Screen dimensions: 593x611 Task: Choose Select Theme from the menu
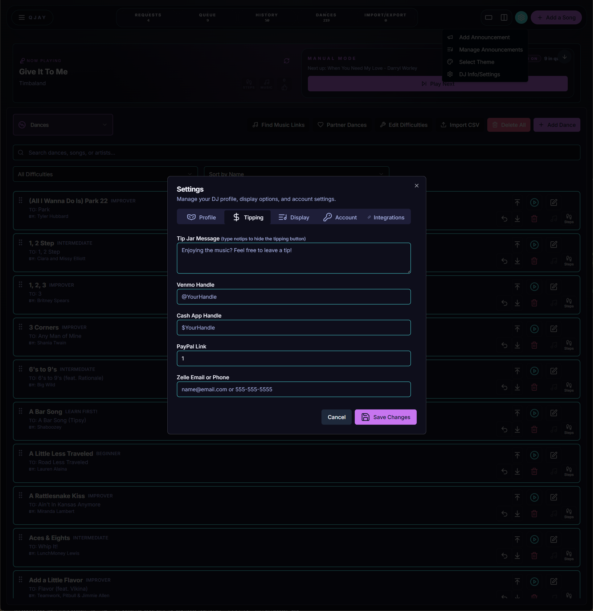pos(476,62)
